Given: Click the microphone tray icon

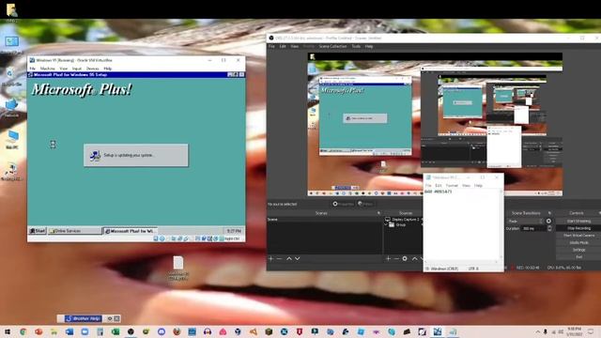Looking at the screenshot, I should pos(545,331).
